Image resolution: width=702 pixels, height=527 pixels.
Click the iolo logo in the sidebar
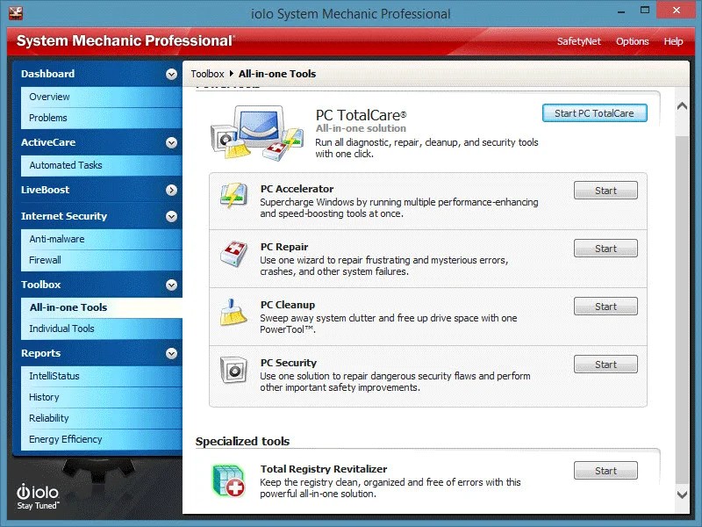(x=38, y=496)
